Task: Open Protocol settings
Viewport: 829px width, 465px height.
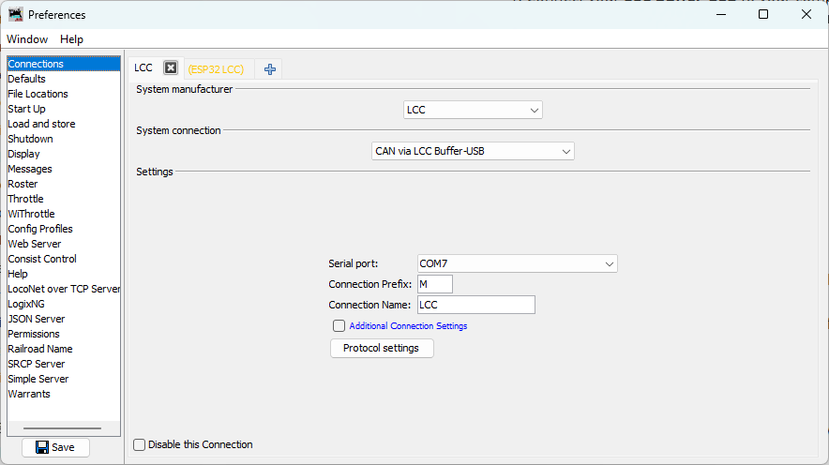Action: 382,348
